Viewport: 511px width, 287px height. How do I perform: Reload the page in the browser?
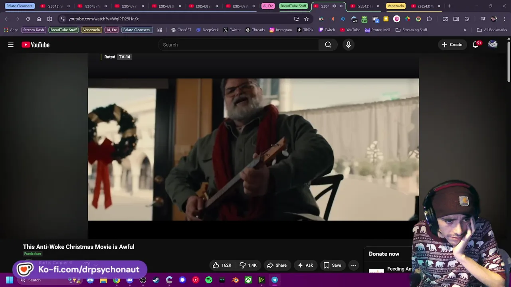28,19
